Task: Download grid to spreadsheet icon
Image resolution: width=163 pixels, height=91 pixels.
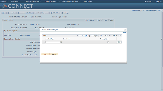Action: pyautogui.click(x=101, y=36)
